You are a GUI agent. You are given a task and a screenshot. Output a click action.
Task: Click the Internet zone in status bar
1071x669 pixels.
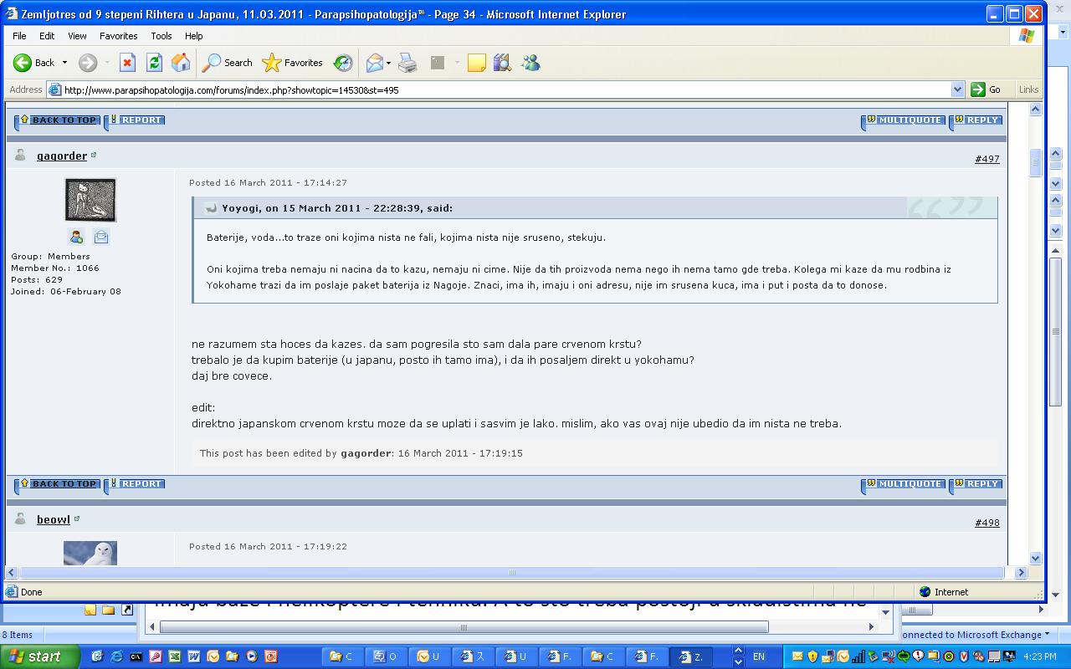[x=943, y=591]
